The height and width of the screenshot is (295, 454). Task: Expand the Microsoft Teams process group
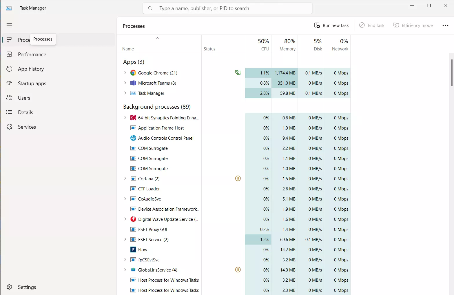coord(125,83)
